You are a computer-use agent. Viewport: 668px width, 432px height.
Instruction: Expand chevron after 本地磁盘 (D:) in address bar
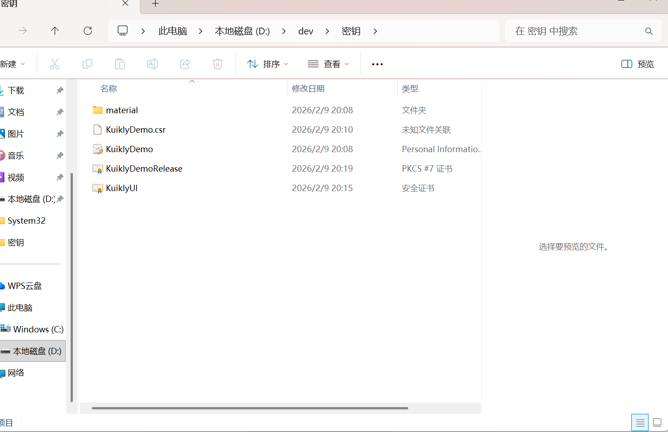[284, 31]
